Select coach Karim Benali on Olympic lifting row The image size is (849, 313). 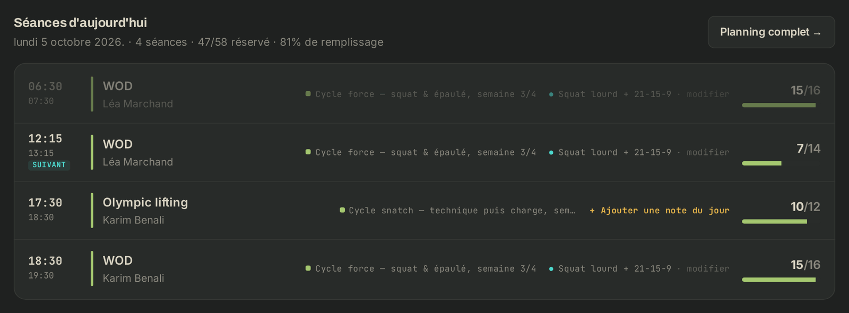133,220
